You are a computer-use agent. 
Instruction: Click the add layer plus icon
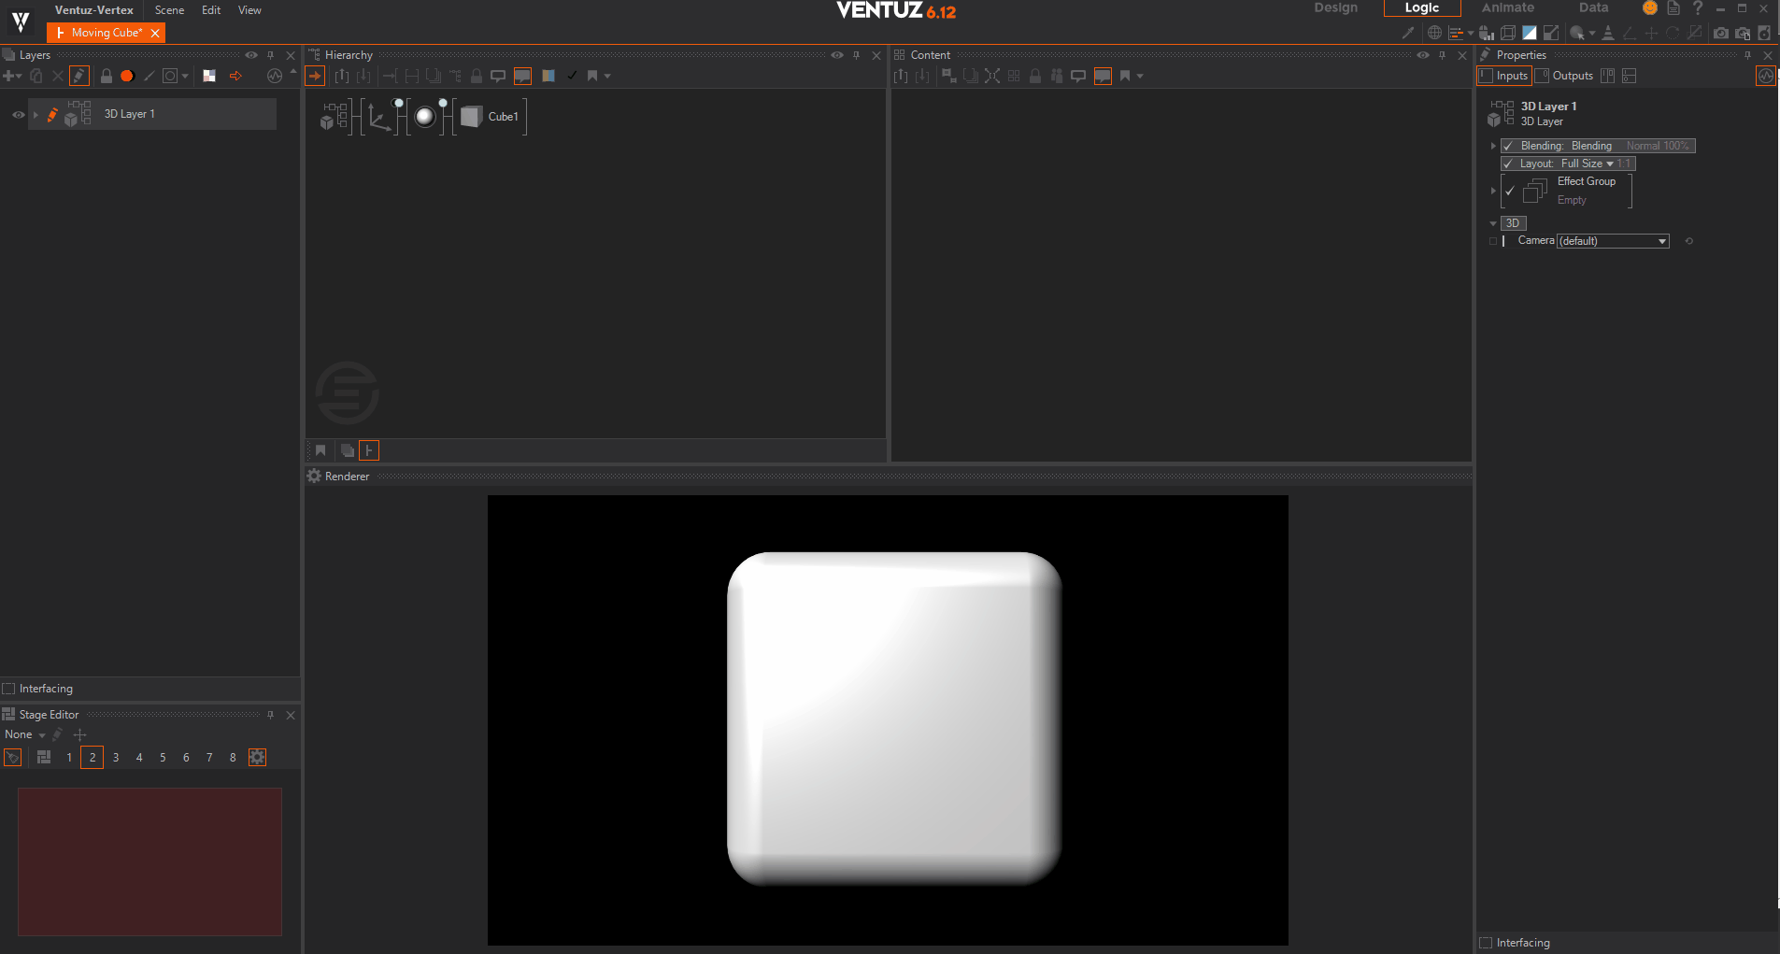(x=10, y=76)
